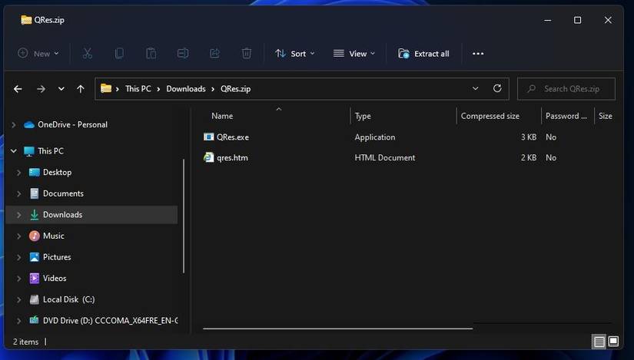Select the qres.htm HTML document
Image resolution: width=634 pixels, height=360 pixels.
point(232,158)
